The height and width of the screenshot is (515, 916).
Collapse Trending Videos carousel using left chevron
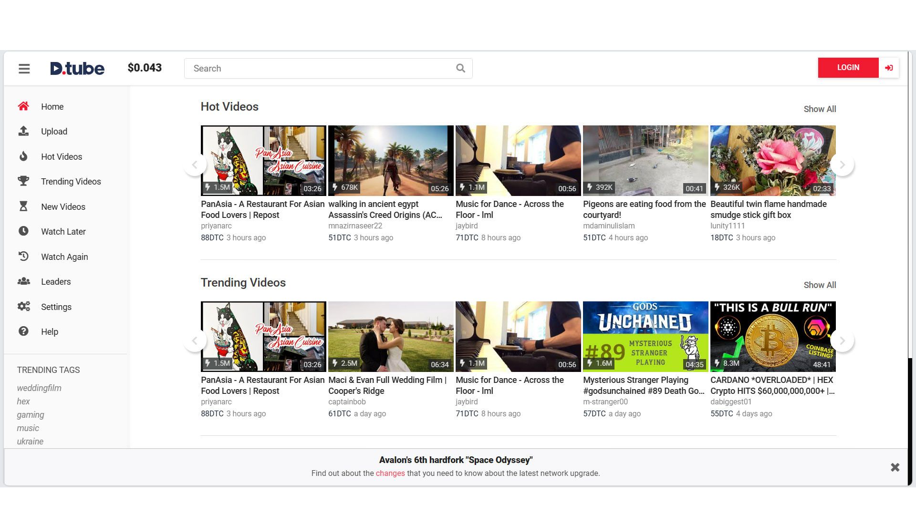[x=196, y=340]
